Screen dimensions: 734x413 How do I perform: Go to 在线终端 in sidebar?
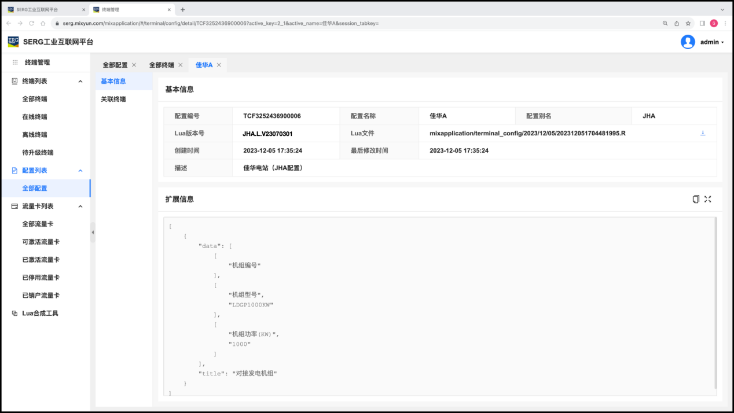point(35,117)
